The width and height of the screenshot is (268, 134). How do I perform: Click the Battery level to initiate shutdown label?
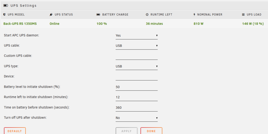click(32, 87)
